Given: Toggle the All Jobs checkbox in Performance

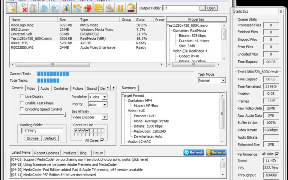Looking at the screenshot, I should (277, 154).
